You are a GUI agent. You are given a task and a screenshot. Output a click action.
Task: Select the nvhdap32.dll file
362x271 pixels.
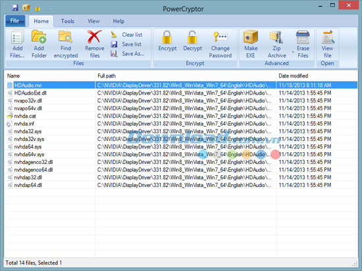28,178
